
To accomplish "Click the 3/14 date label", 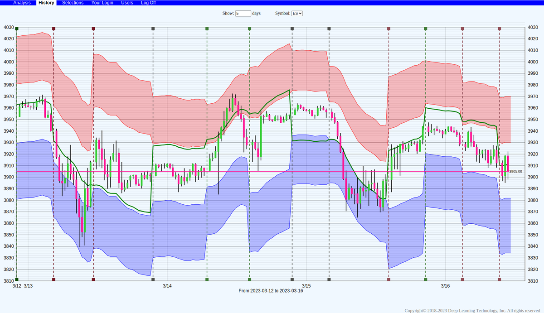I will [x=167, y=286].
